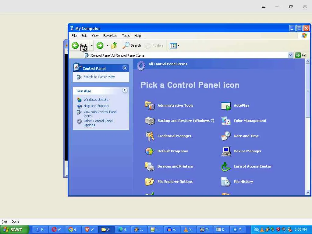312x234 pixels.
Task: Expand the address bar dropdown list
Action: point(290,55)
